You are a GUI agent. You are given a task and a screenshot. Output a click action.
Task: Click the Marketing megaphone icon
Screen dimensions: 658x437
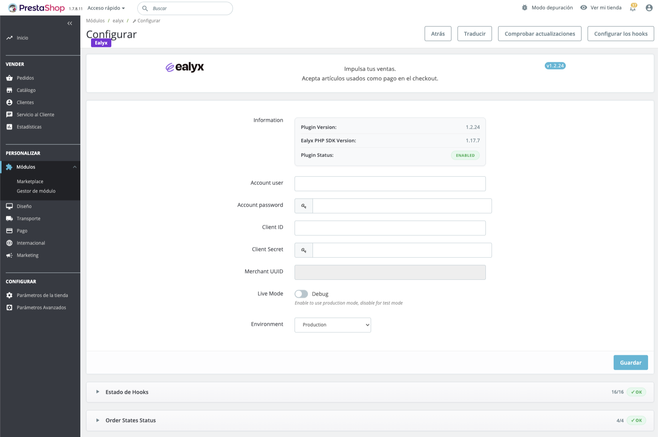click(10, 255)
